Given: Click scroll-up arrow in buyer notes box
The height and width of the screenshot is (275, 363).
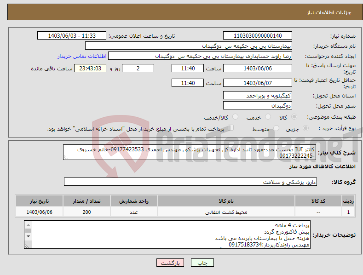Looking at the screenshot, I should tap(28, 225).
